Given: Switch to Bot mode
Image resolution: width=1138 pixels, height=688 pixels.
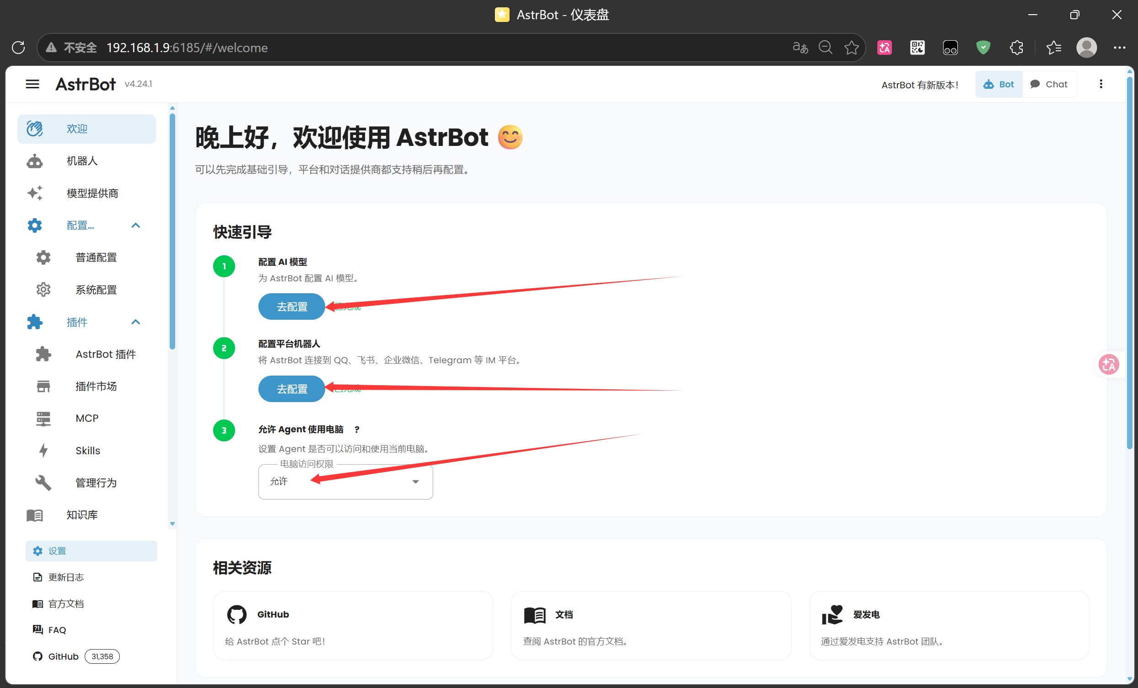Looking at the screenshot, I should (x=998, y=84).
